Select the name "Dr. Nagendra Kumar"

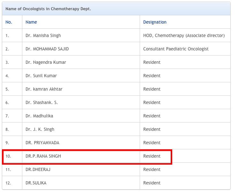click(46, 62)
